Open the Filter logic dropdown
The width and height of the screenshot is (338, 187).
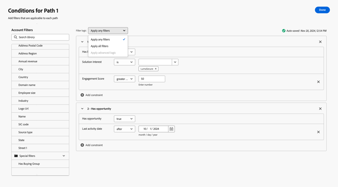[x=108, y=31]
